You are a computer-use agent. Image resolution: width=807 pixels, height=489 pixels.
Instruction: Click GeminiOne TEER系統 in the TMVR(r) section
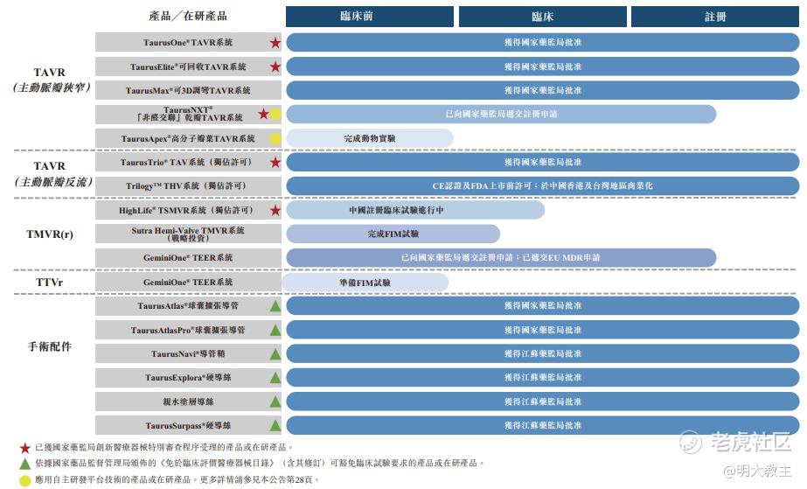tap(188, 257)
